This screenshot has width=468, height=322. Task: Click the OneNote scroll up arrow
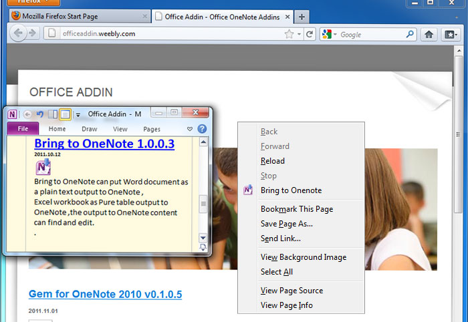(203, 142)
